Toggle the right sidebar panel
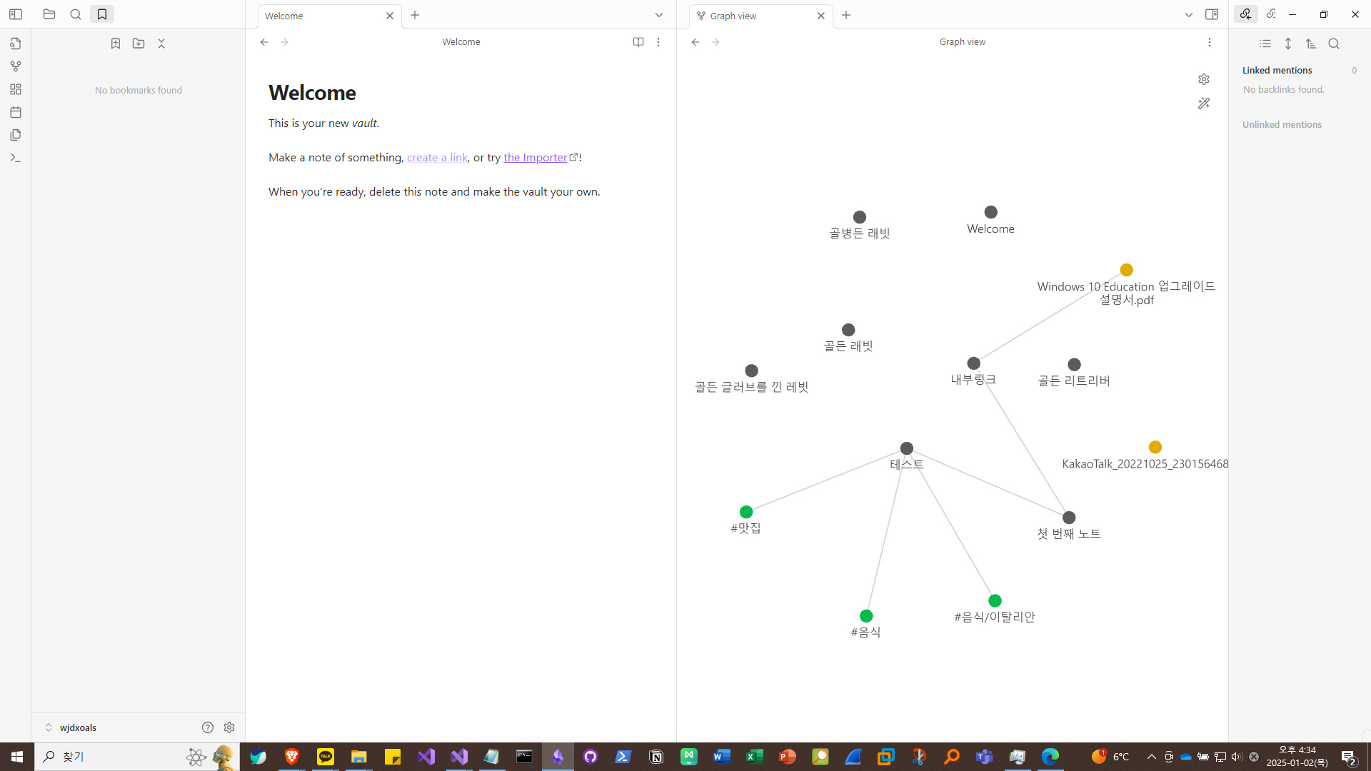The height and width of the screenshot is (771, 1371). (x=1212, y=14)
